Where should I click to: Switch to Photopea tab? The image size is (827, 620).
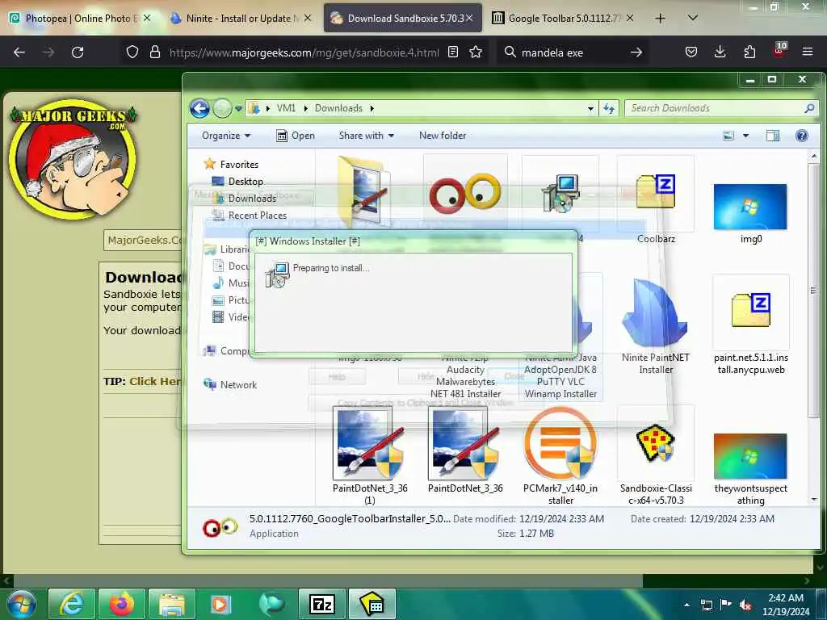(x=80, y=19)
